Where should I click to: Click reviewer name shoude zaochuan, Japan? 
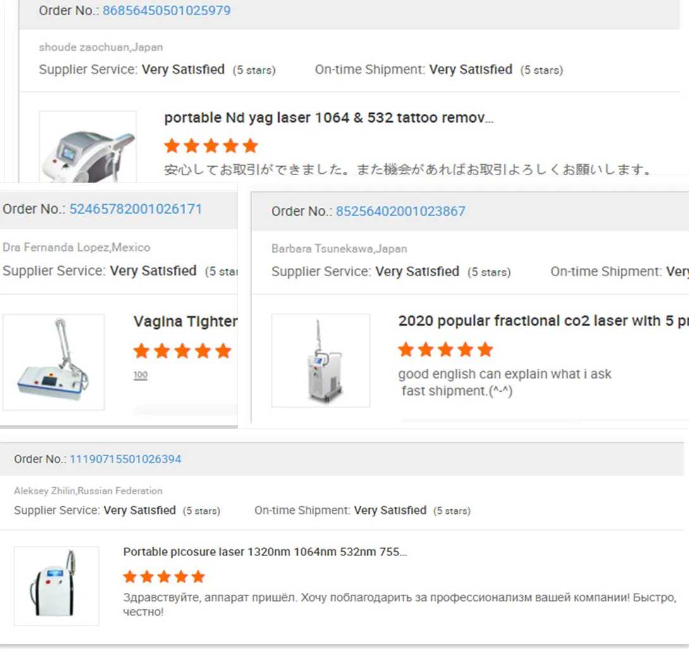point(101,47)
